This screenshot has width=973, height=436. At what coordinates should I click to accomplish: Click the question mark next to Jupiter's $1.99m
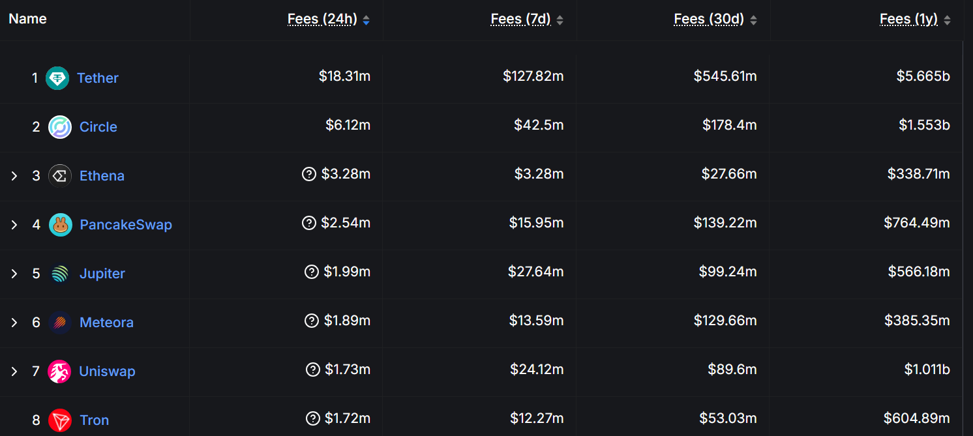pyautogui.click(x=311, y=271)
